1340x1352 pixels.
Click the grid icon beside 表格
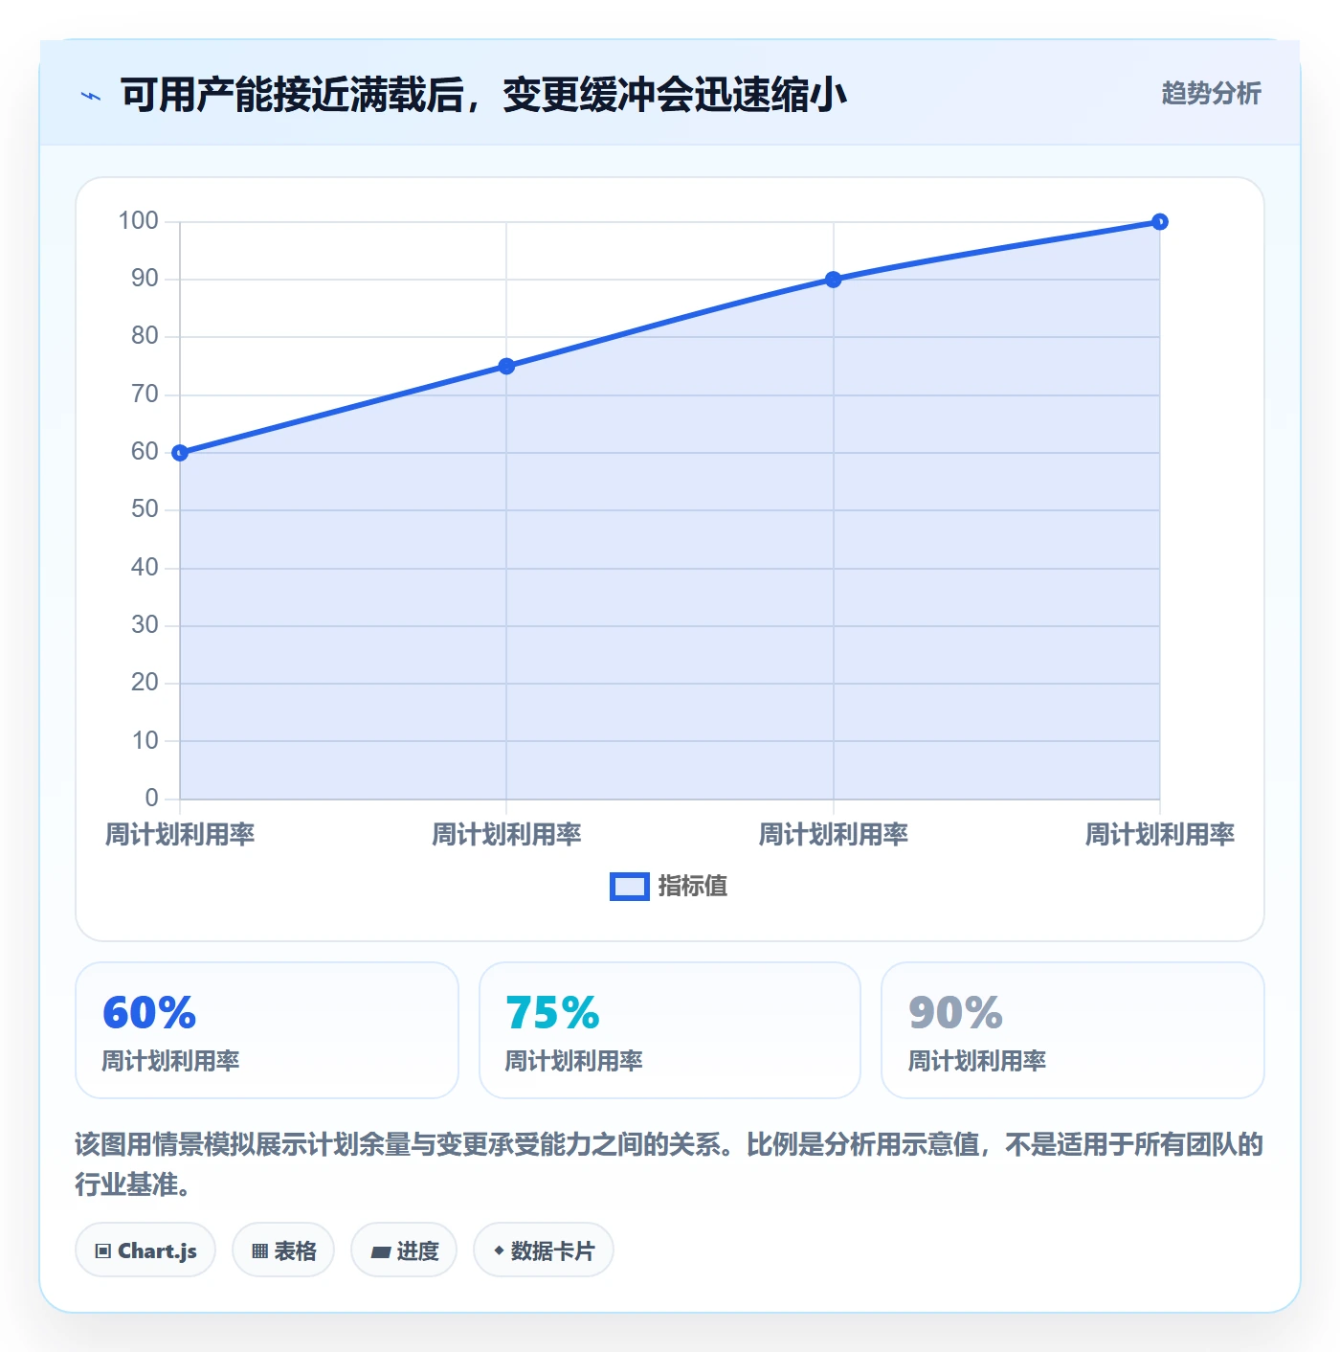pos(259,1251)
